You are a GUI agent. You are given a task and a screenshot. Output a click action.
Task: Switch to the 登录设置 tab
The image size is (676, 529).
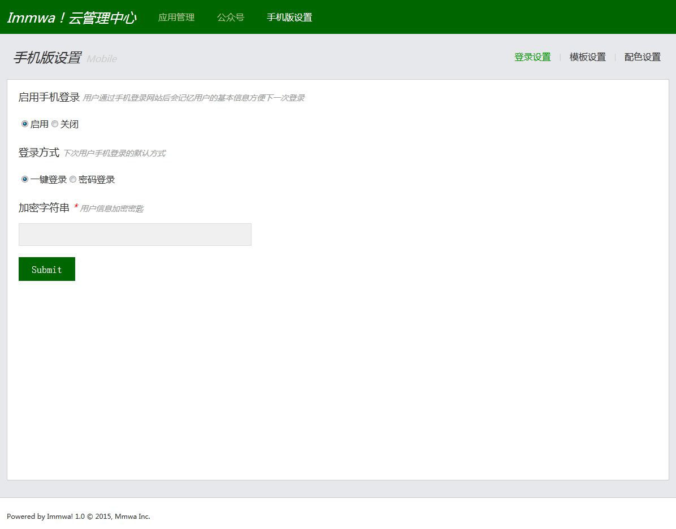point(532,57)
